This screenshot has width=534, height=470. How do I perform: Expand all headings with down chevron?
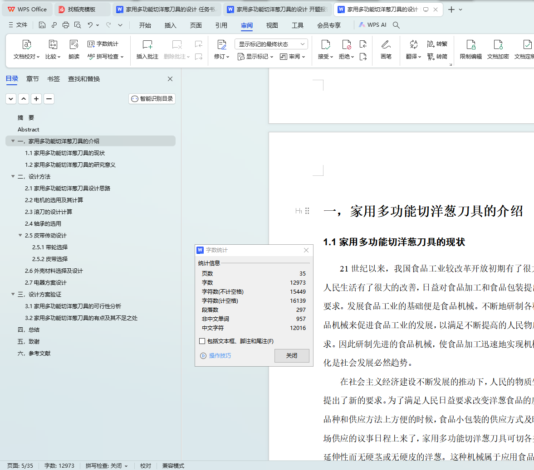point(11,99)
